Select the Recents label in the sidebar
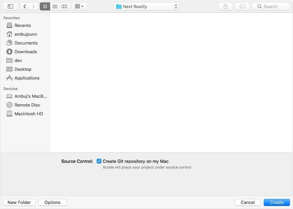The height and width of the screenshot is (209, 293). (23, 25)
